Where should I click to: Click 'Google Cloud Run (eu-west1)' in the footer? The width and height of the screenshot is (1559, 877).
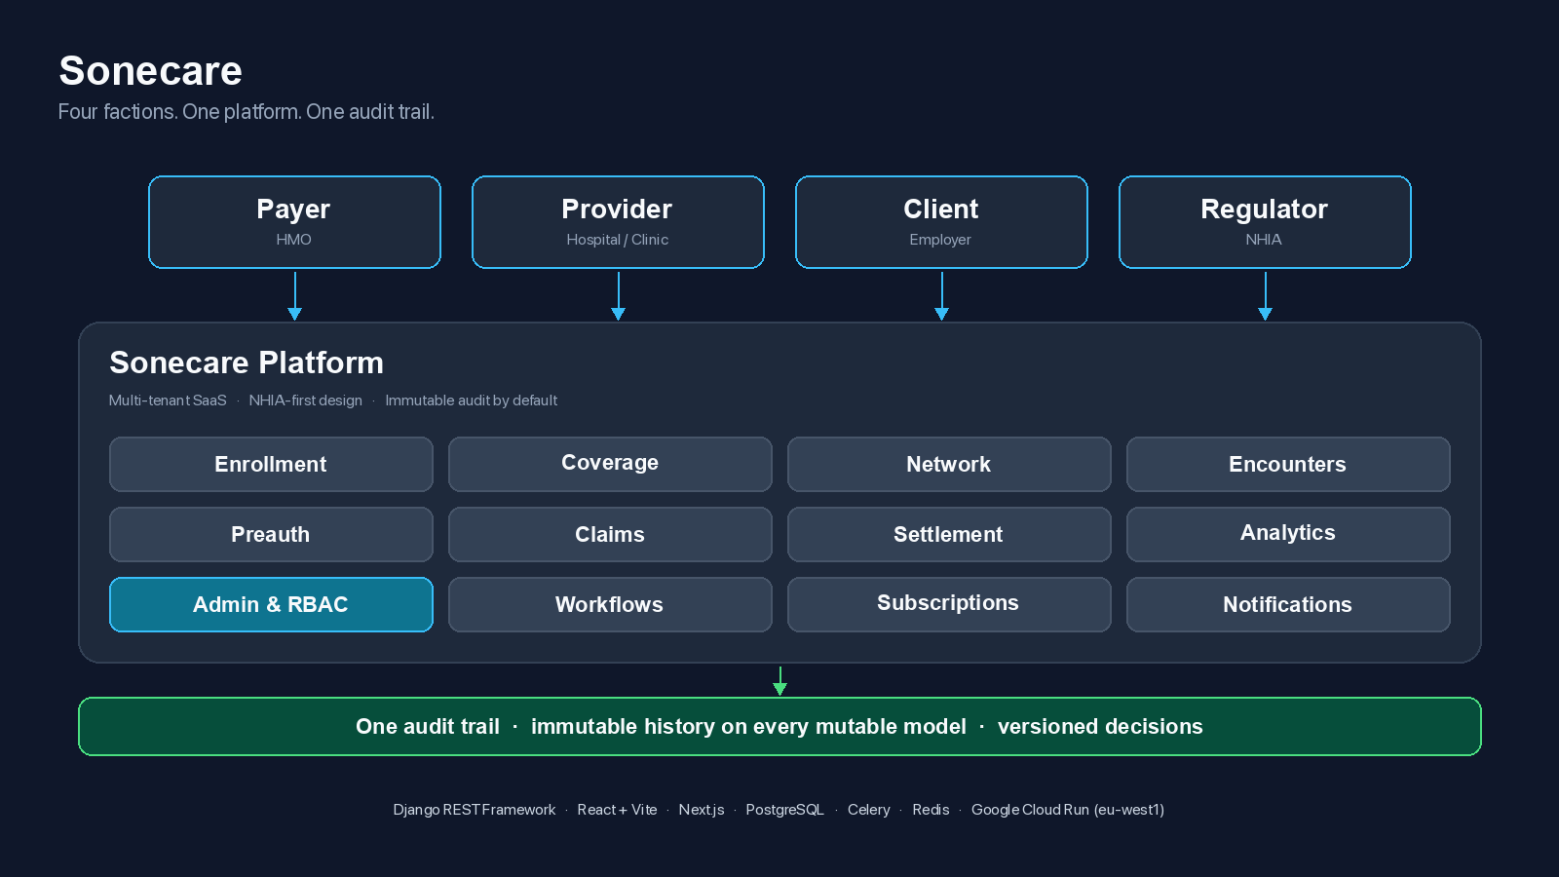pos(1068,810)
